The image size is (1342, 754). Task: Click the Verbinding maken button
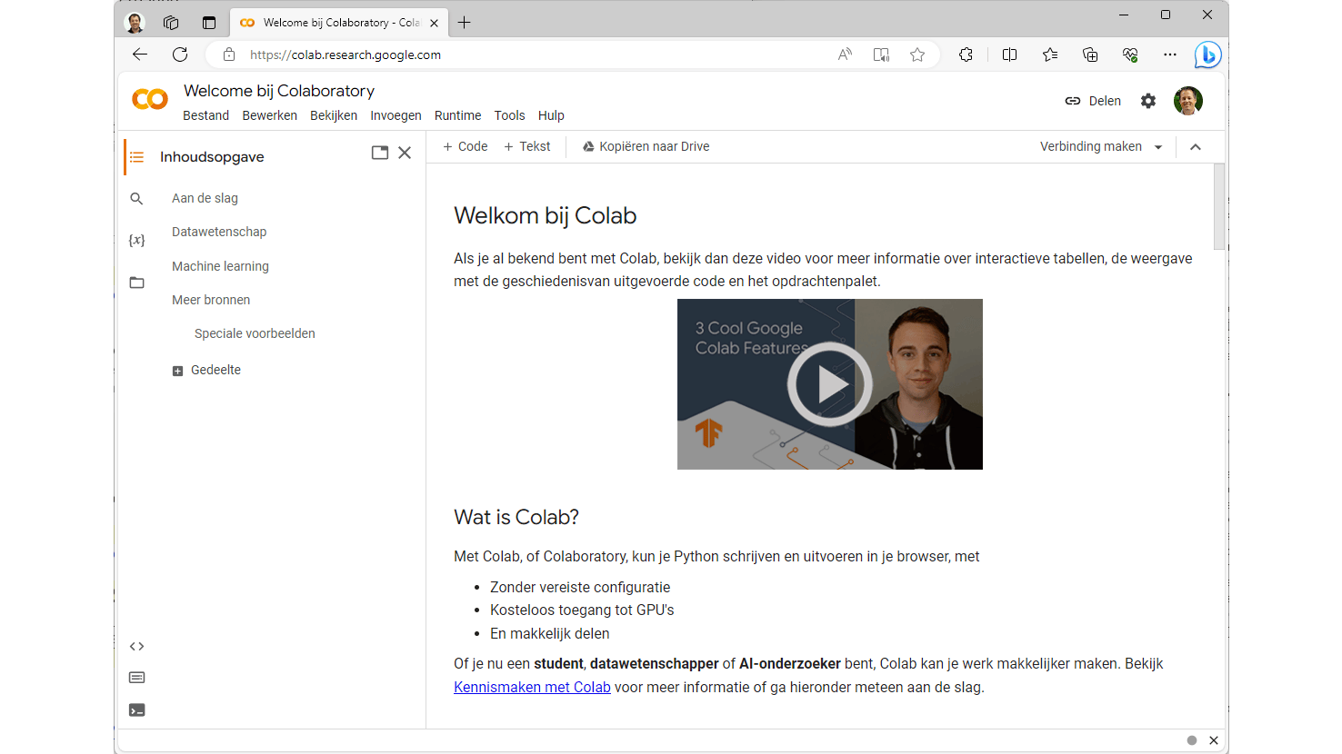click(1091, 146)
